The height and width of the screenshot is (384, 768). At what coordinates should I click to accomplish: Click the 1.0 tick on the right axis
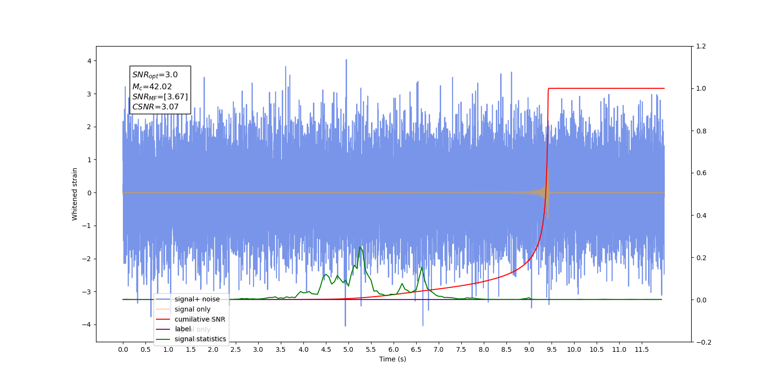701,88
